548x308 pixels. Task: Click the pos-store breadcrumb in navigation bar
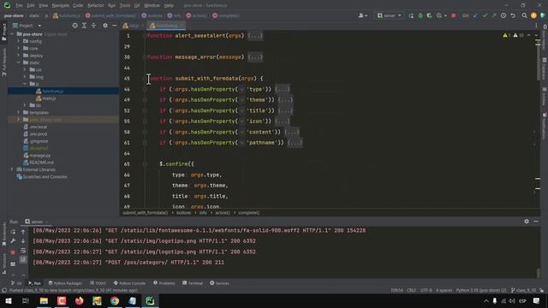(14, 15)
